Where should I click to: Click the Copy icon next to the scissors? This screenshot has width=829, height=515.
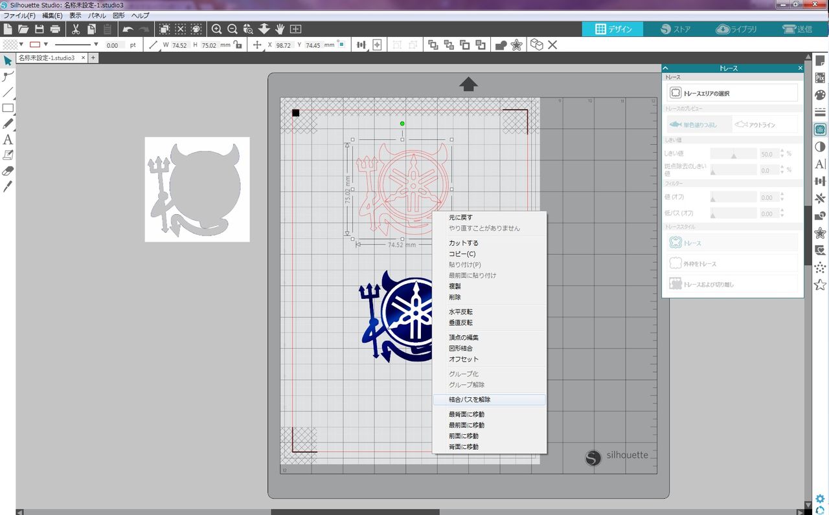click(92, 29)
